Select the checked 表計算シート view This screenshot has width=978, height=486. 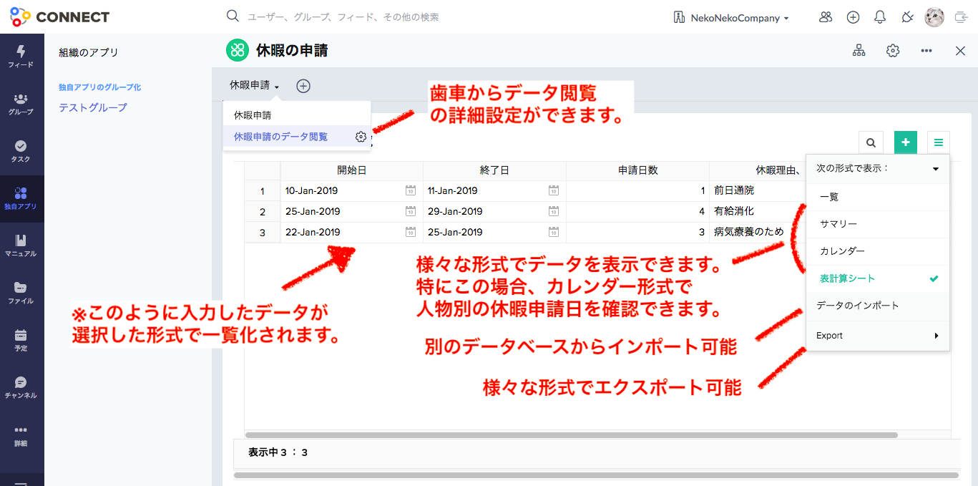click(x=877, y=278)
